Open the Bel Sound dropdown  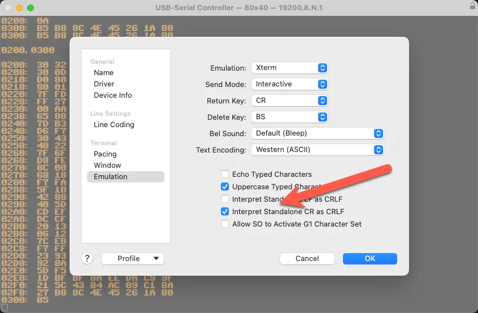pos(318,133)
